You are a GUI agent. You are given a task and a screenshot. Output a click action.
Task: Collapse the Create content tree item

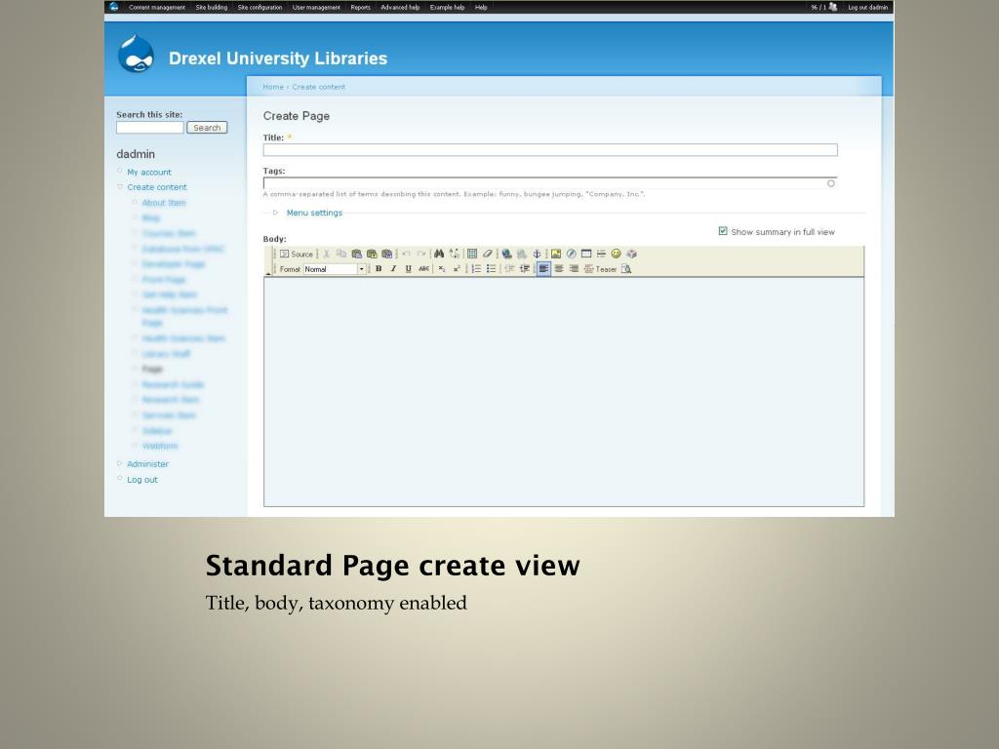tap(120, 186)
